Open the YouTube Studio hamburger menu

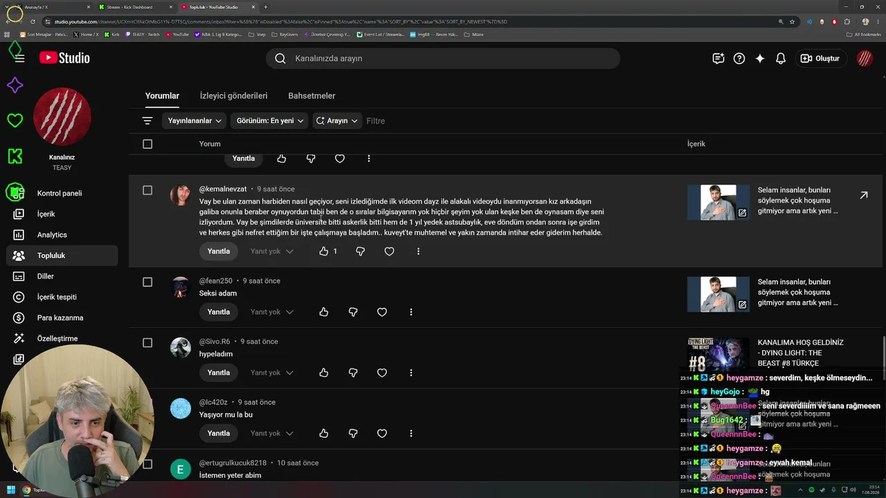click(x=19, y=58)
